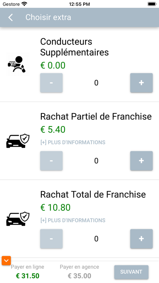Expand more information for Rachat Partiel
This screenshot has height=283, width=159.
point(73,142)
